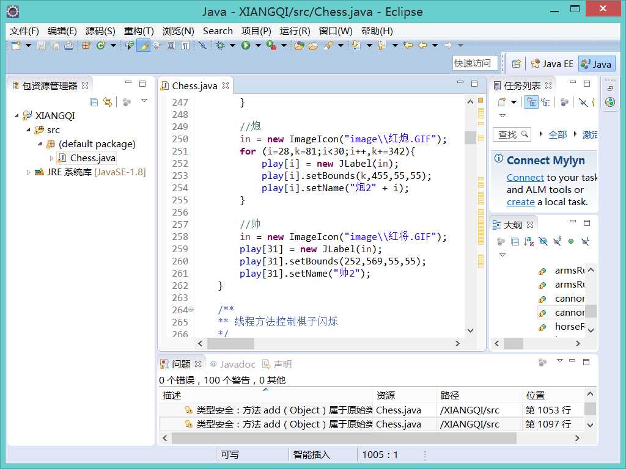Collapse the src folder node
Image resolution: width=626 pixels, height=469 pixels.
[28, 129]
